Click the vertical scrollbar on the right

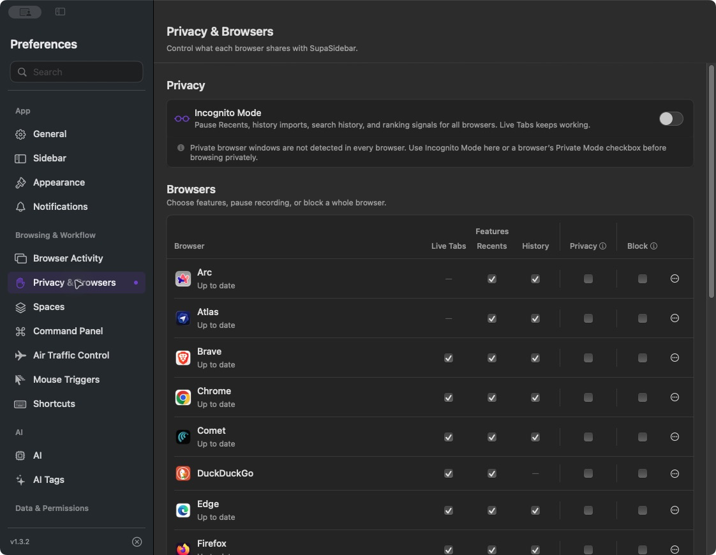tap(711, 182)
